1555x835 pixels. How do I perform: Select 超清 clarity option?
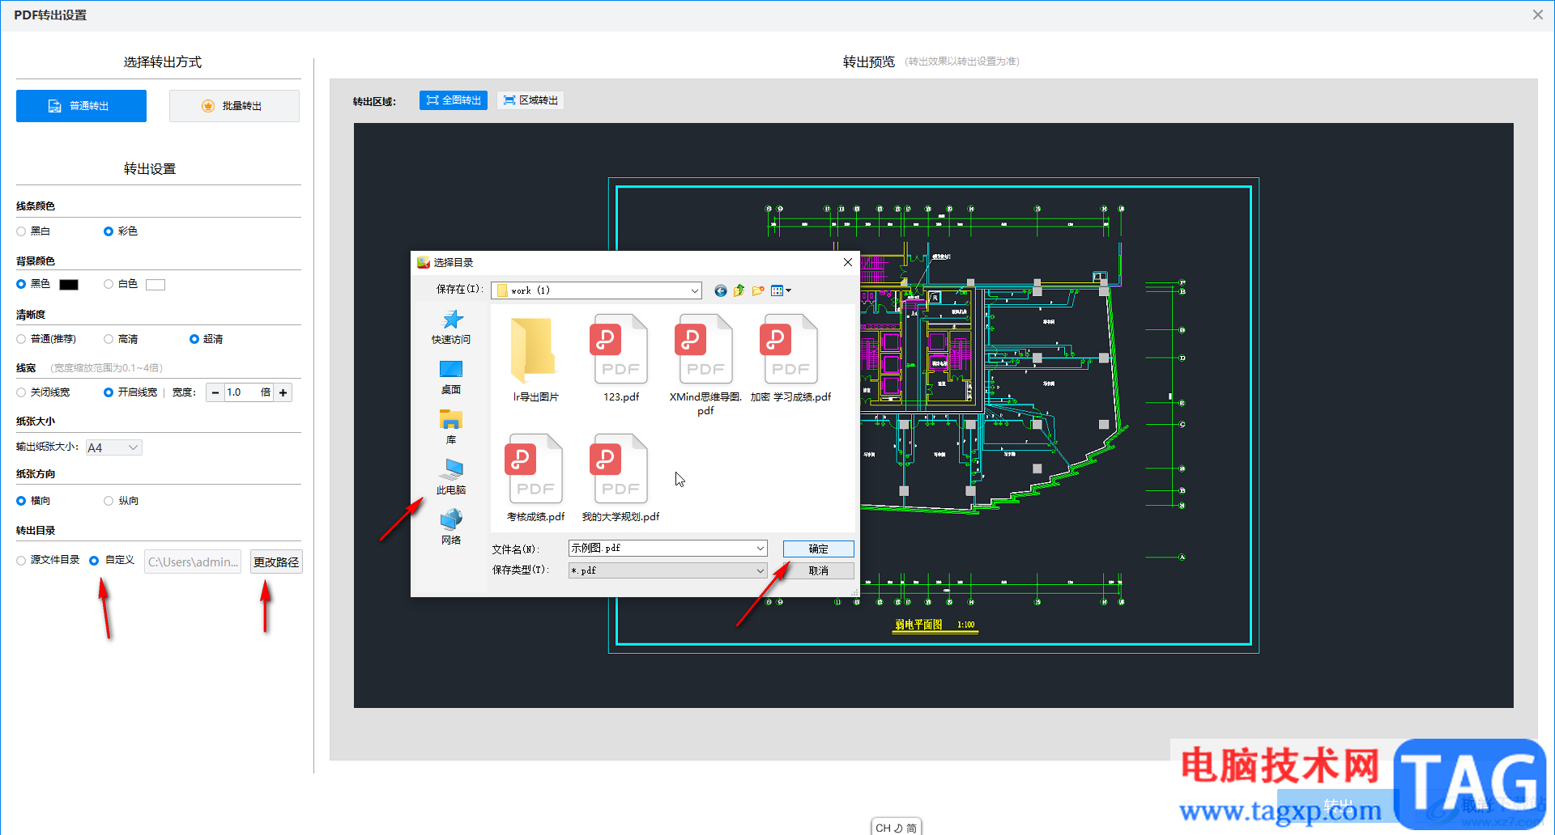click(207, 339)
